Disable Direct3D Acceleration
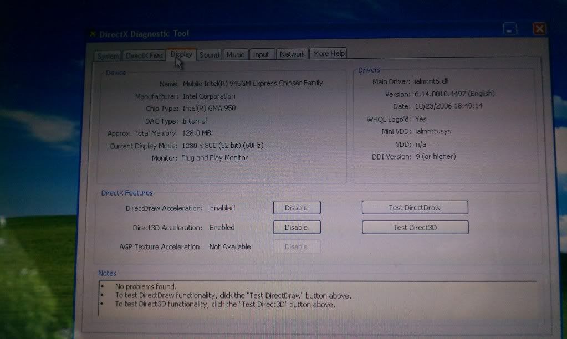Screen dimensions: 567x339 pyautogui.click(x=297, y=227)
